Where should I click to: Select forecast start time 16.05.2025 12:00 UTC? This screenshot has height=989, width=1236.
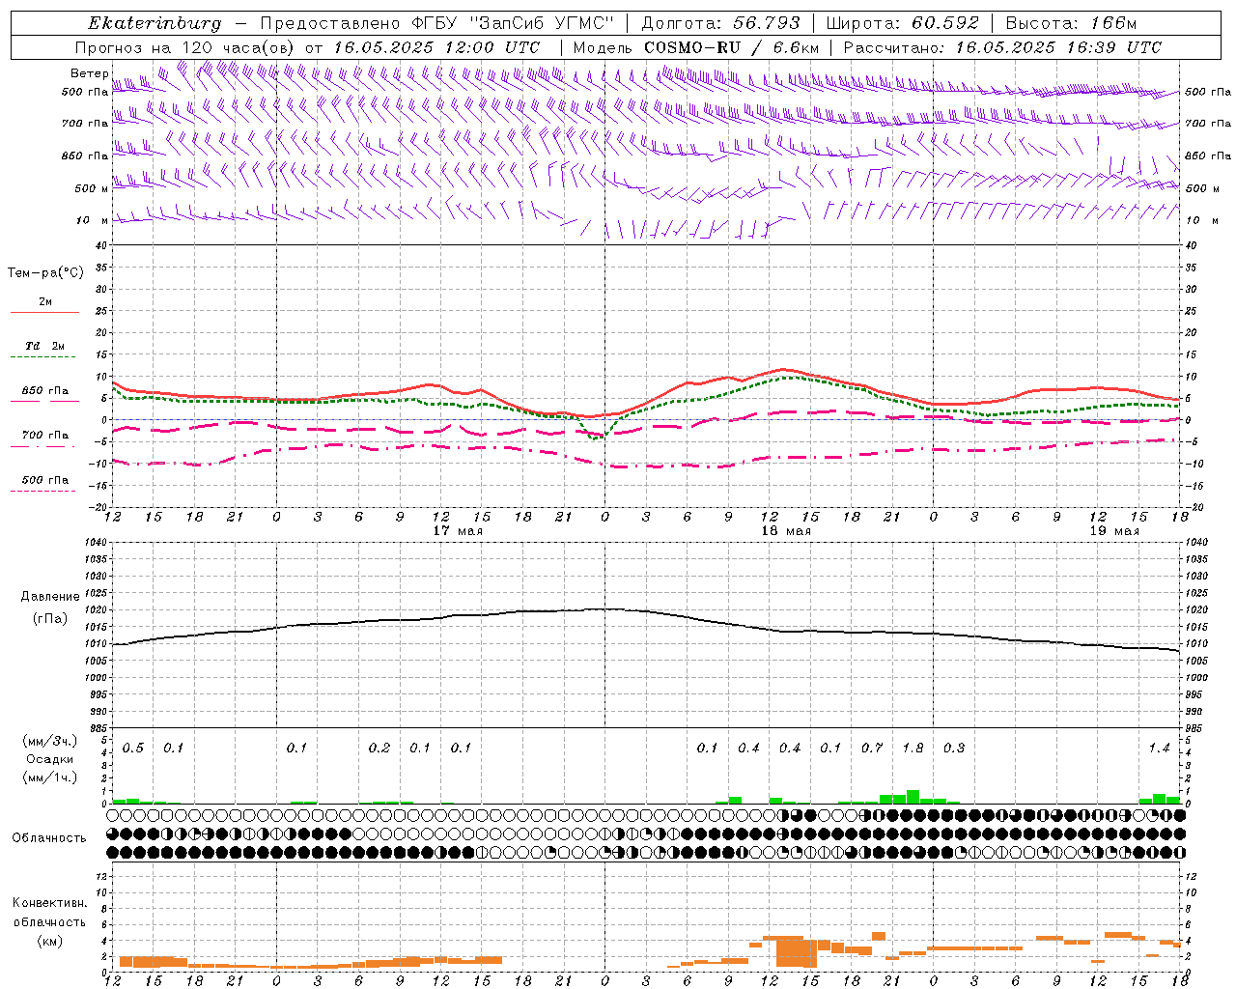[436, 47]
